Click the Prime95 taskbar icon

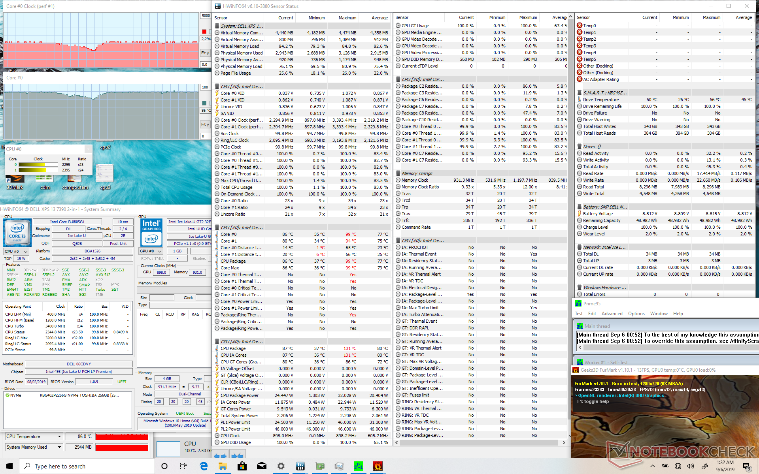[x=358, y=466]
